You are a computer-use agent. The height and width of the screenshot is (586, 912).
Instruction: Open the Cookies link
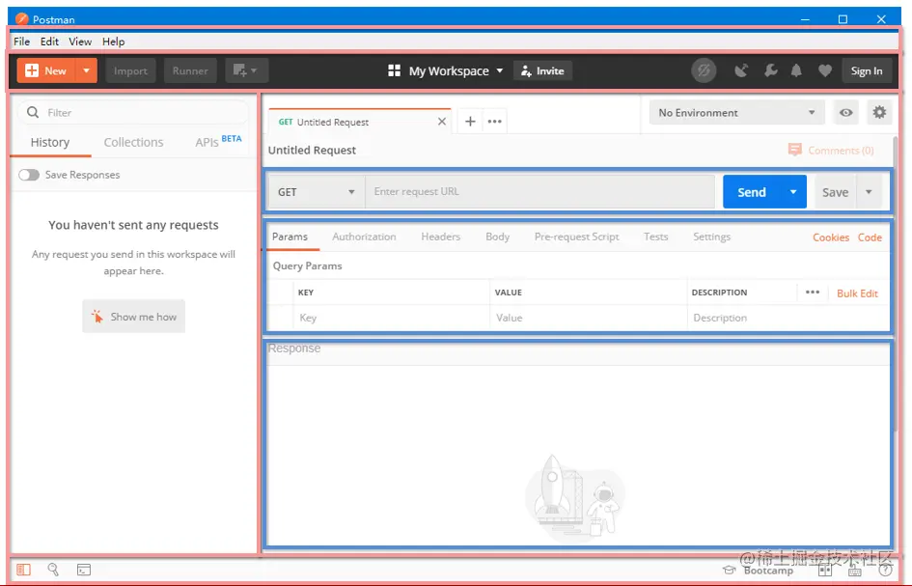pyautogui.click(x=831, y=237)
